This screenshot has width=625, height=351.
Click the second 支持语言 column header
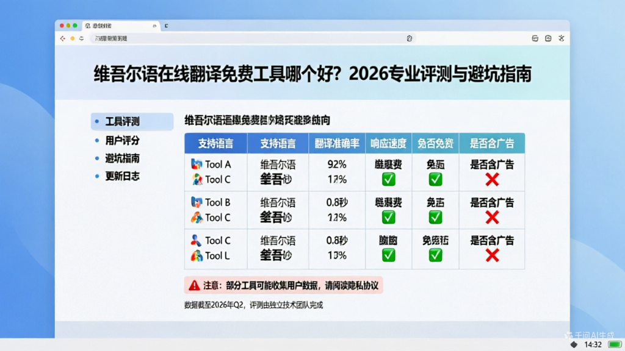coord(278,143)
